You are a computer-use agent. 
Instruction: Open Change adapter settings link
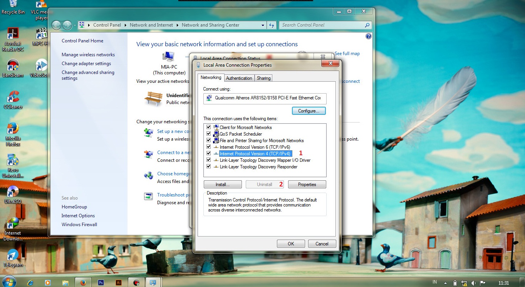pos(86,64)
